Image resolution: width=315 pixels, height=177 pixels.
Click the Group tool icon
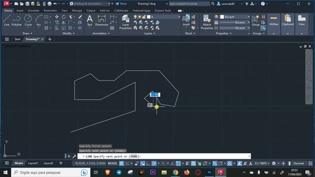pos(255,21)
